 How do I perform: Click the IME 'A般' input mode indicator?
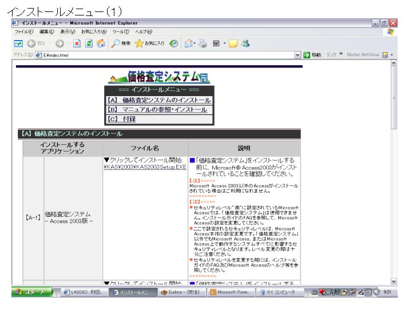coord(334,292)
